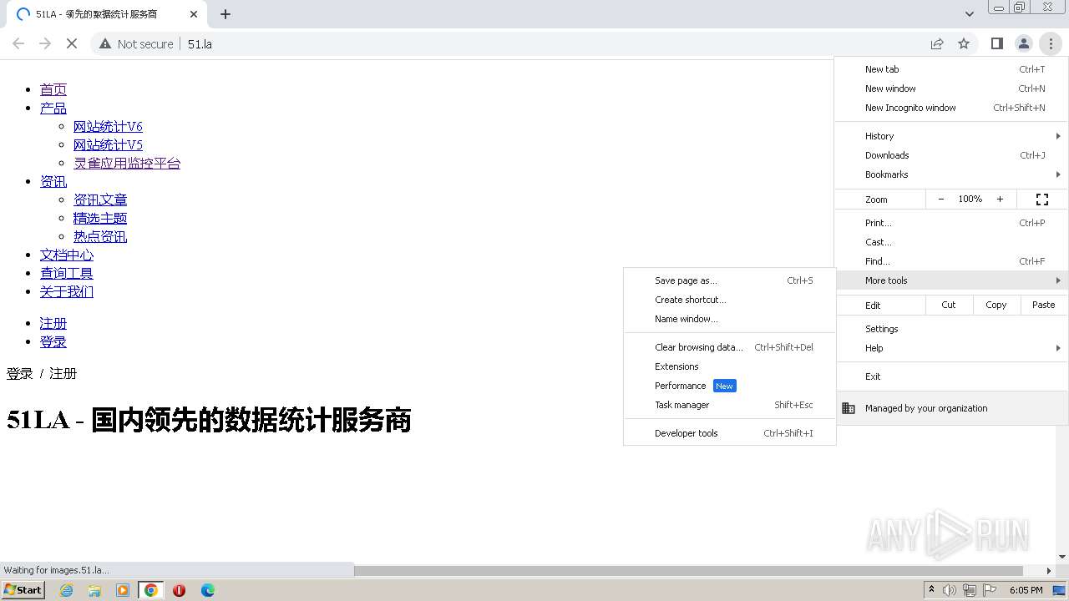Click the 首页 link
This screenshot has height=601, width=1069.
(x=53, y=89)
